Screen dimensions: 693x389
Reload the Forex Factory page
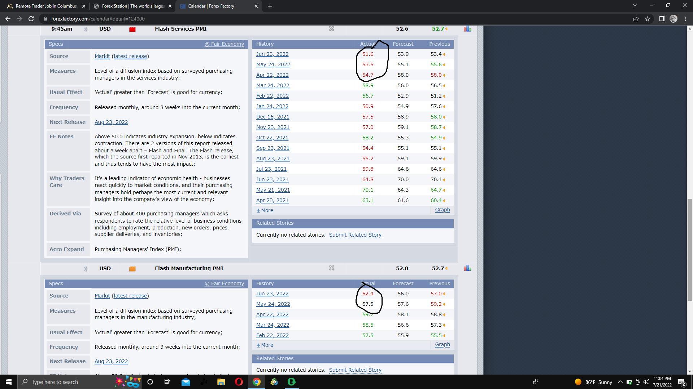point(31,19)
